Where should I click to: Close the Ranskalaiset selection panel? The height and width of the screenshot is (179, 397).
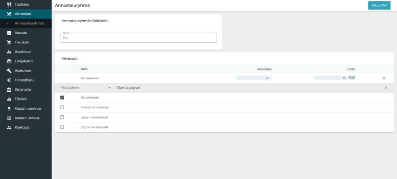coord(386,88)
